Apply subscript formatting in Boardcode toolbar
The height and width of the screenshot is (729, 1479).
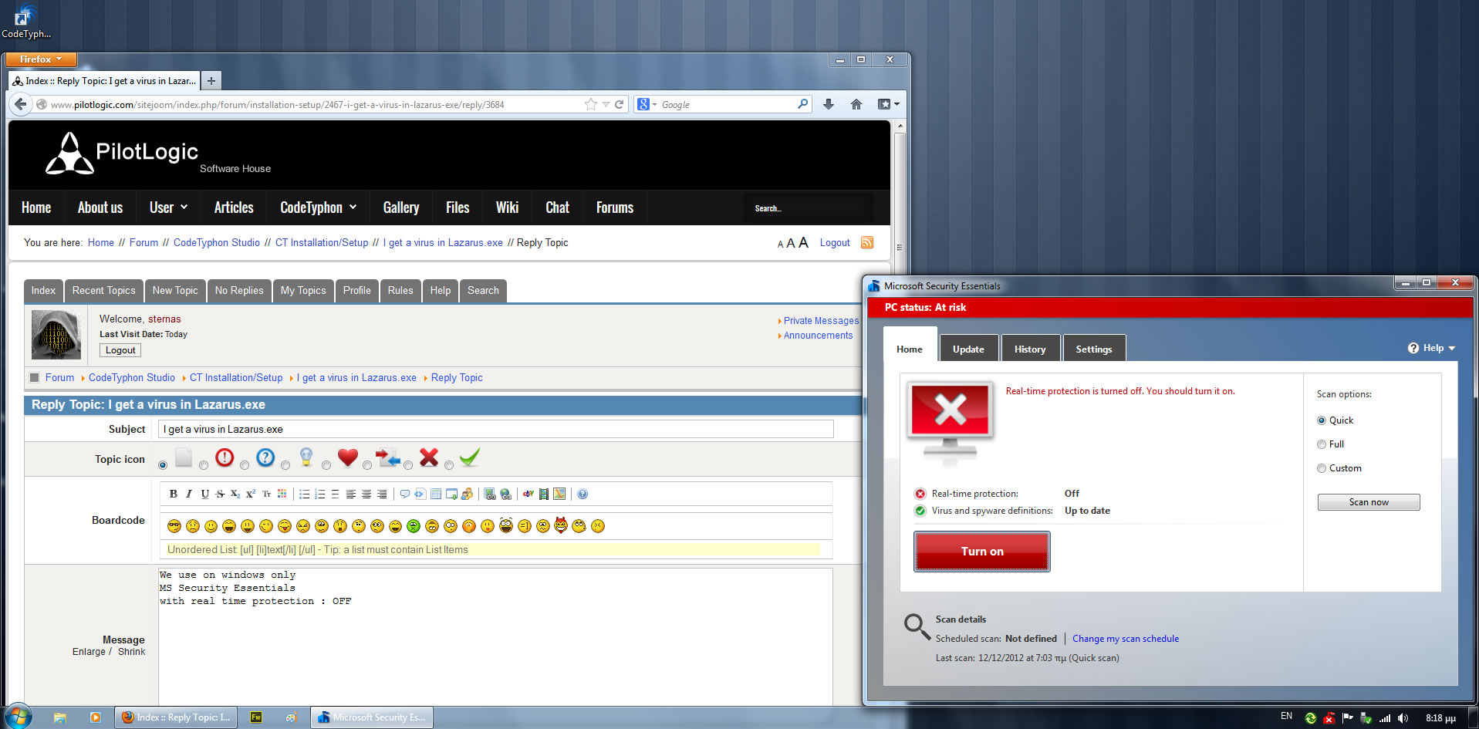235,494
